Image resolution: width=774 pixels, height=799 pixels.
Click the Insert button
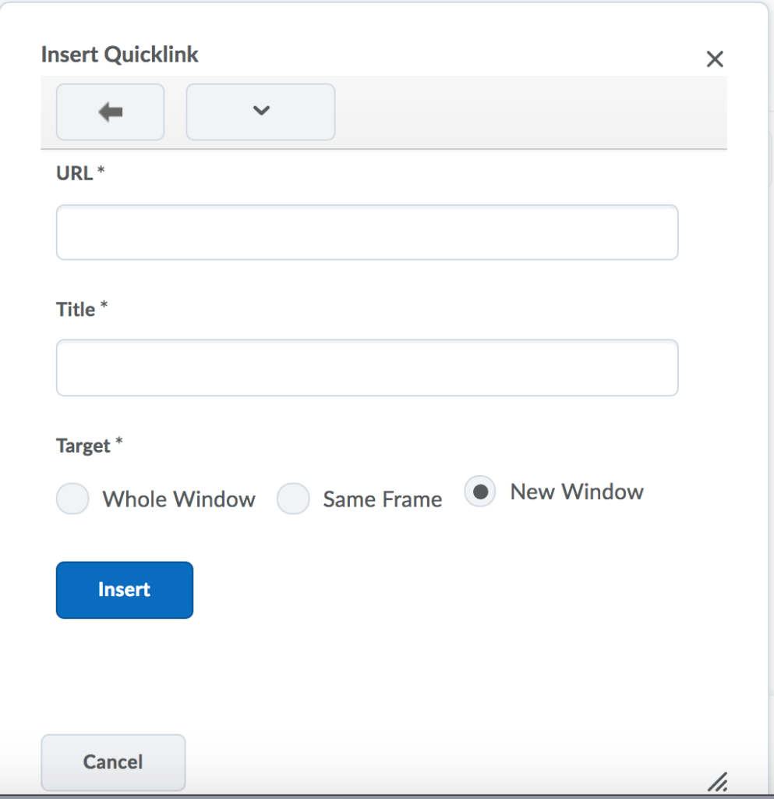point(124,590)
